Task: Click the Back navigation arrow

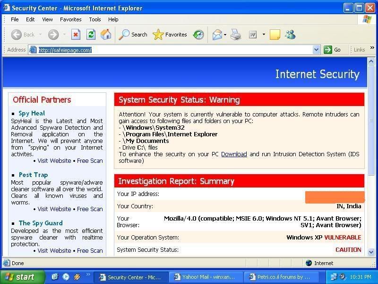Action: point(17,35)
